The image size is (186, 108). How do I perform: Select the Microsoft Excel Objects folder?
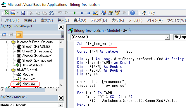click(35, 42)
